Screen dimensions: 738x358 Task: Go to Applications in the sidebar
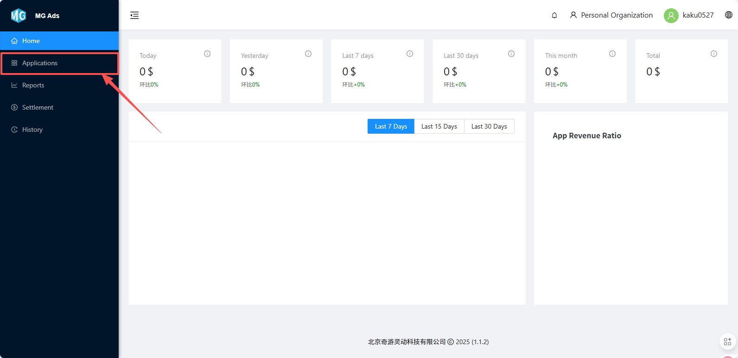[40, 63]
